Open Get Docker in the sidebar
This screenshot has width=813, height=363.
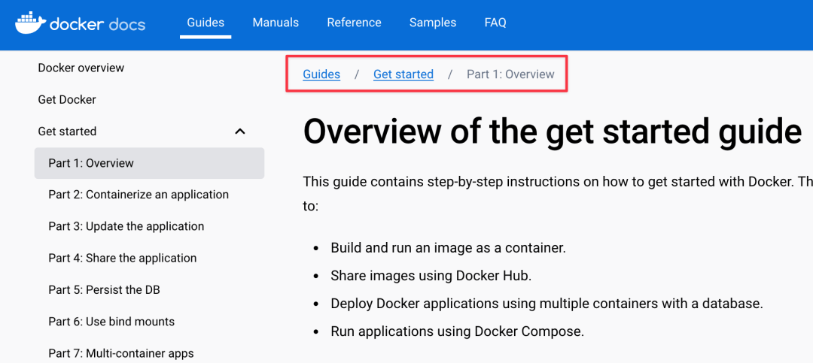point(67,99)
